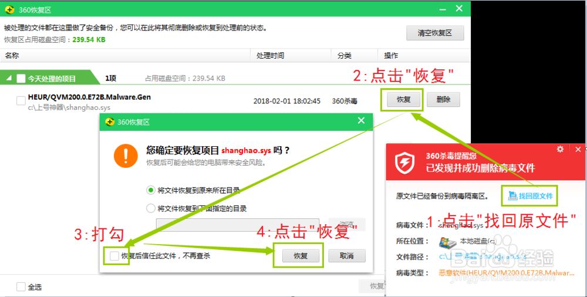Click the 名称 column header

point(12,56)
